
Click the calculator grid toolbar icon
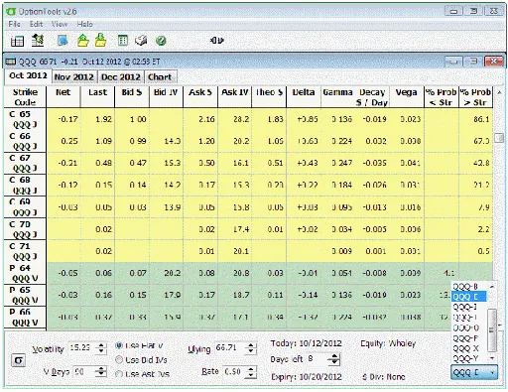pos(123,41)
